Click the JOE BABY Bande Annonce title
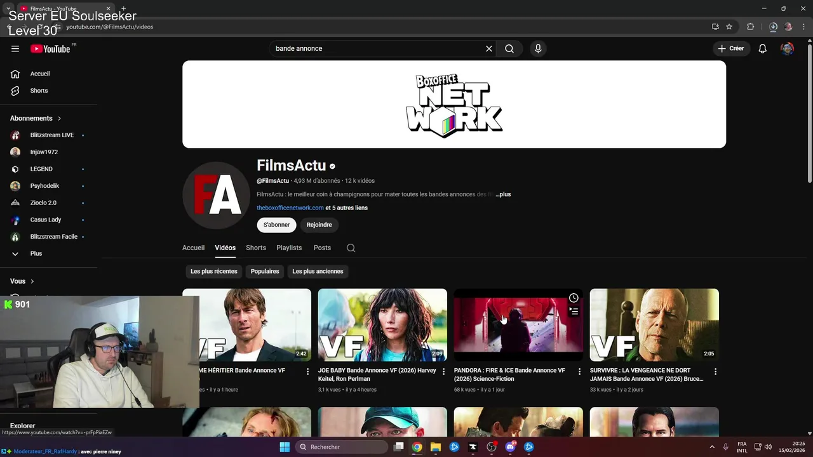 (377, 374)
